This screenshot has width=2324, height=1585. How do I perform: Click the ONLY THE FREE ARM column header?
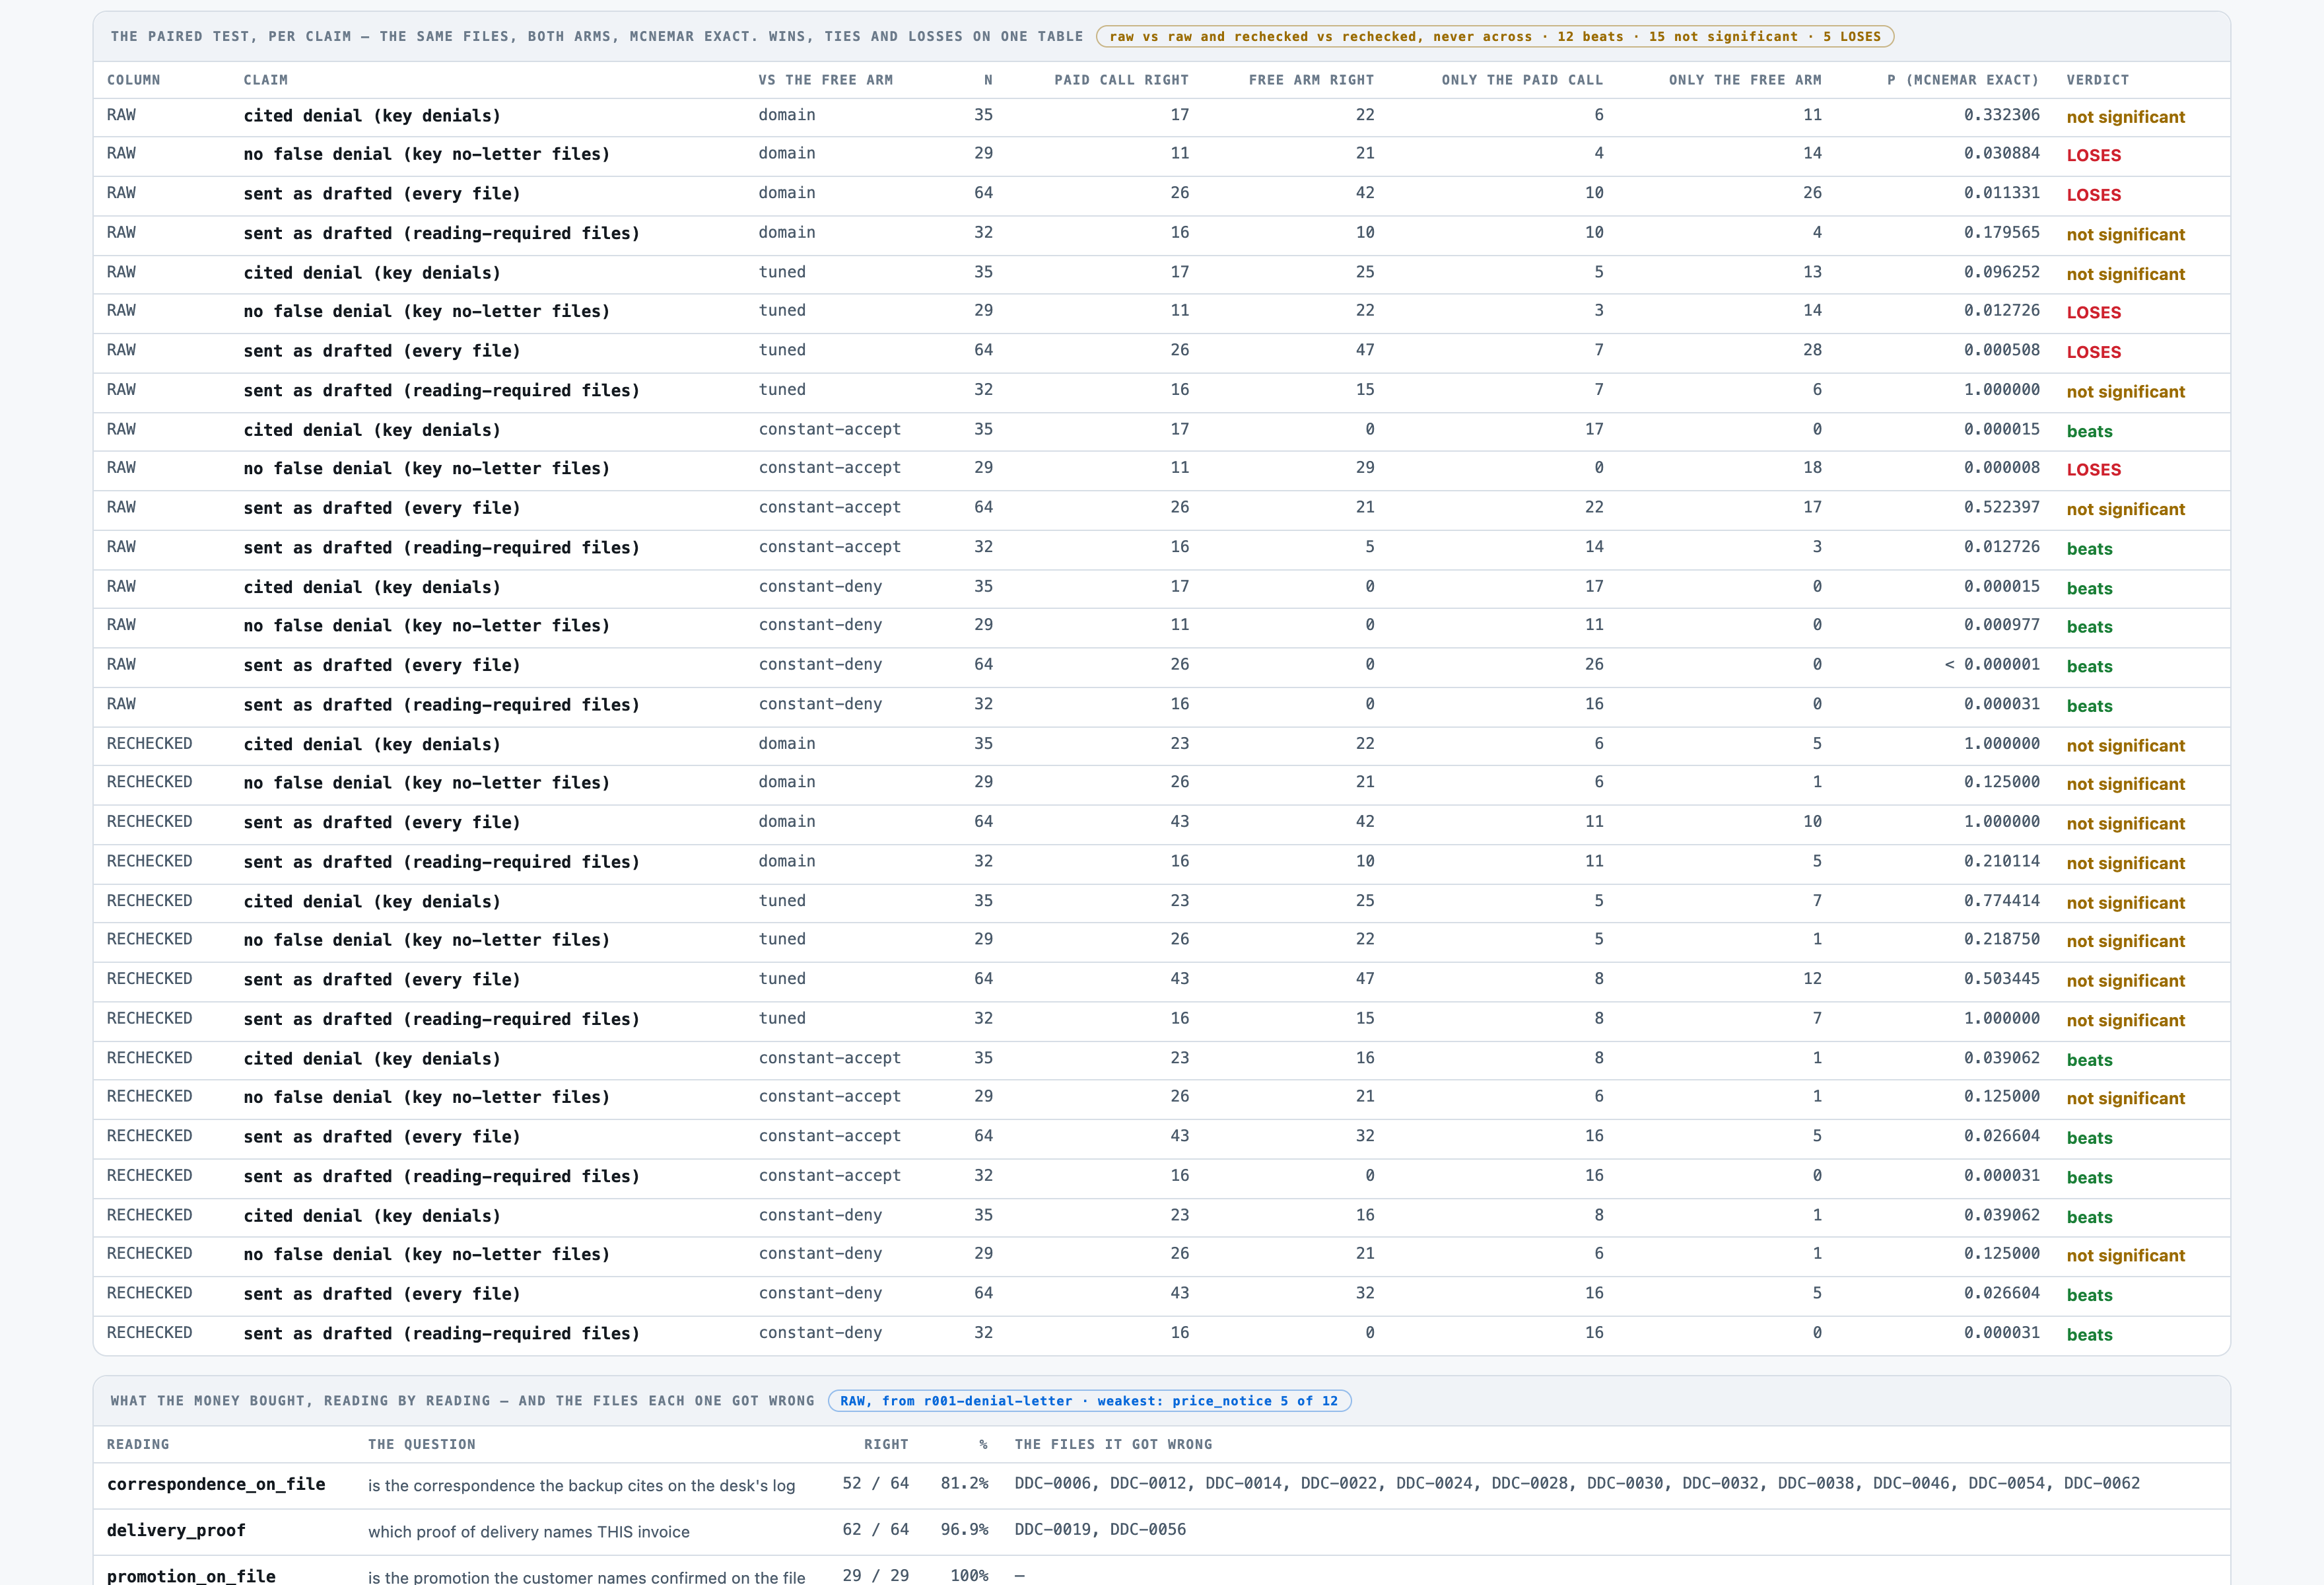[x=1745, y=80]
